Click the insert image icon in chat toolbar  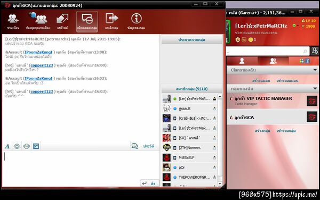[x=36, y=146]
